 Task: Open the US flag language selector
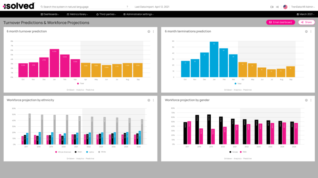pos(285,7)
